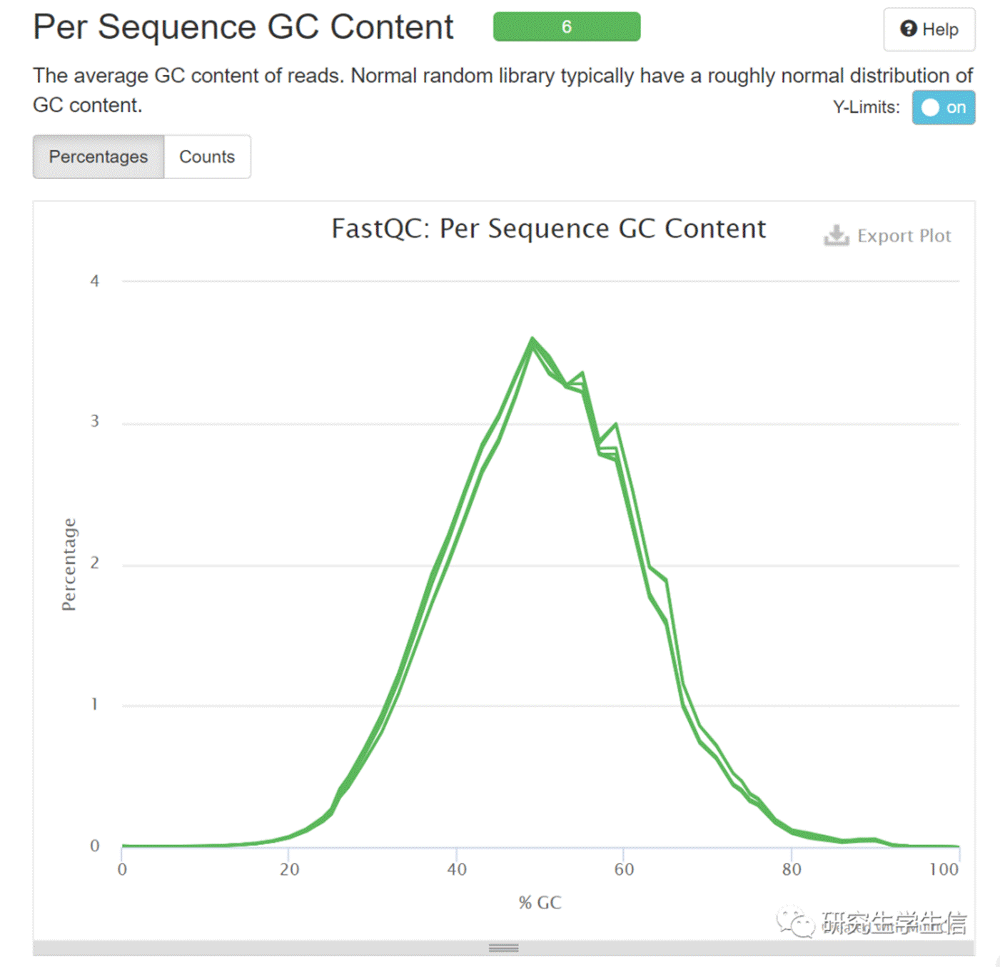Click the peak of the GC curve
Image resolution: width=1000 pixels, height=967 pixels.
532,340
